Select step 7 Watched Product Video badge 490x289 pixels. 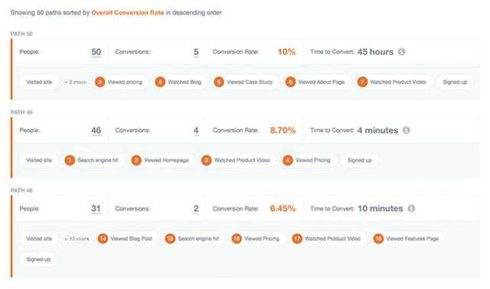tap(392, 82)
